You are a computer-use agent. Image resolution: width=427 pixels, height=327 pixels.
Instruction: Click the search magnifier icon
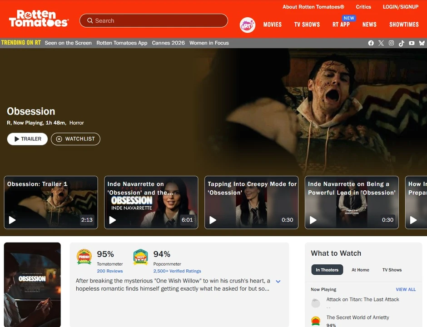click(90, 21)
